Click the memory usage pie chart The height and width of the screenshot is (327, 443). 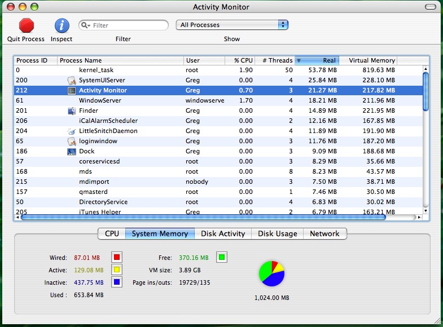click(x=271, y=273)
